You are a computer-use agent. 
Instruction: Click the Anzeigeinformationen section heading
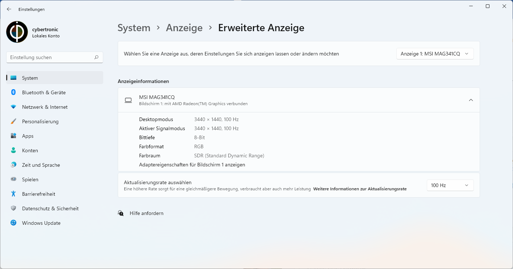pos(143,81)
